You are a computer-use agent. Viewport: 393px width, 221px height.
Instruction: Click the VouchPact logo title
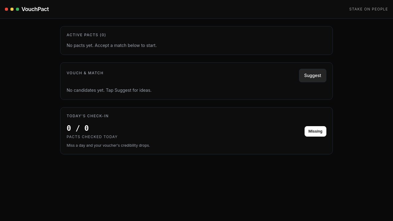pyautogui.click(x=35, y=9)
